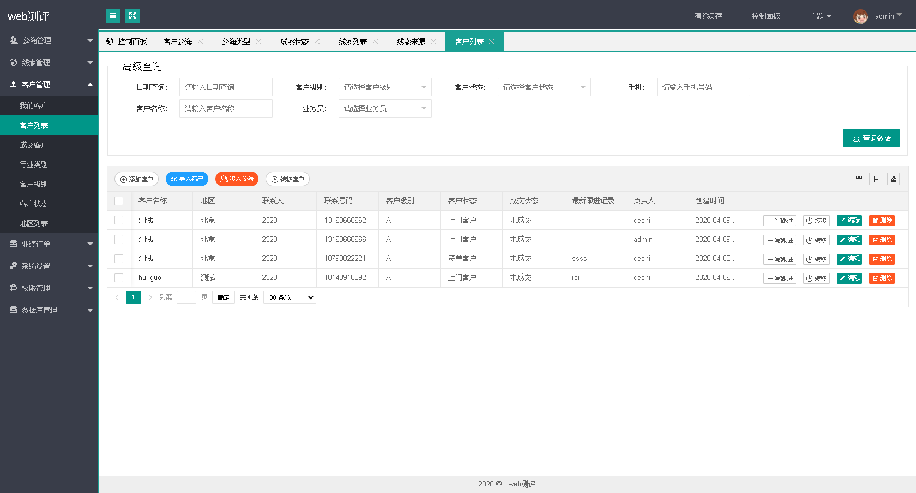This screenshot has width=916, height=493.
Task: Click the 查询数据 search button
Action: tap(871, 138)
